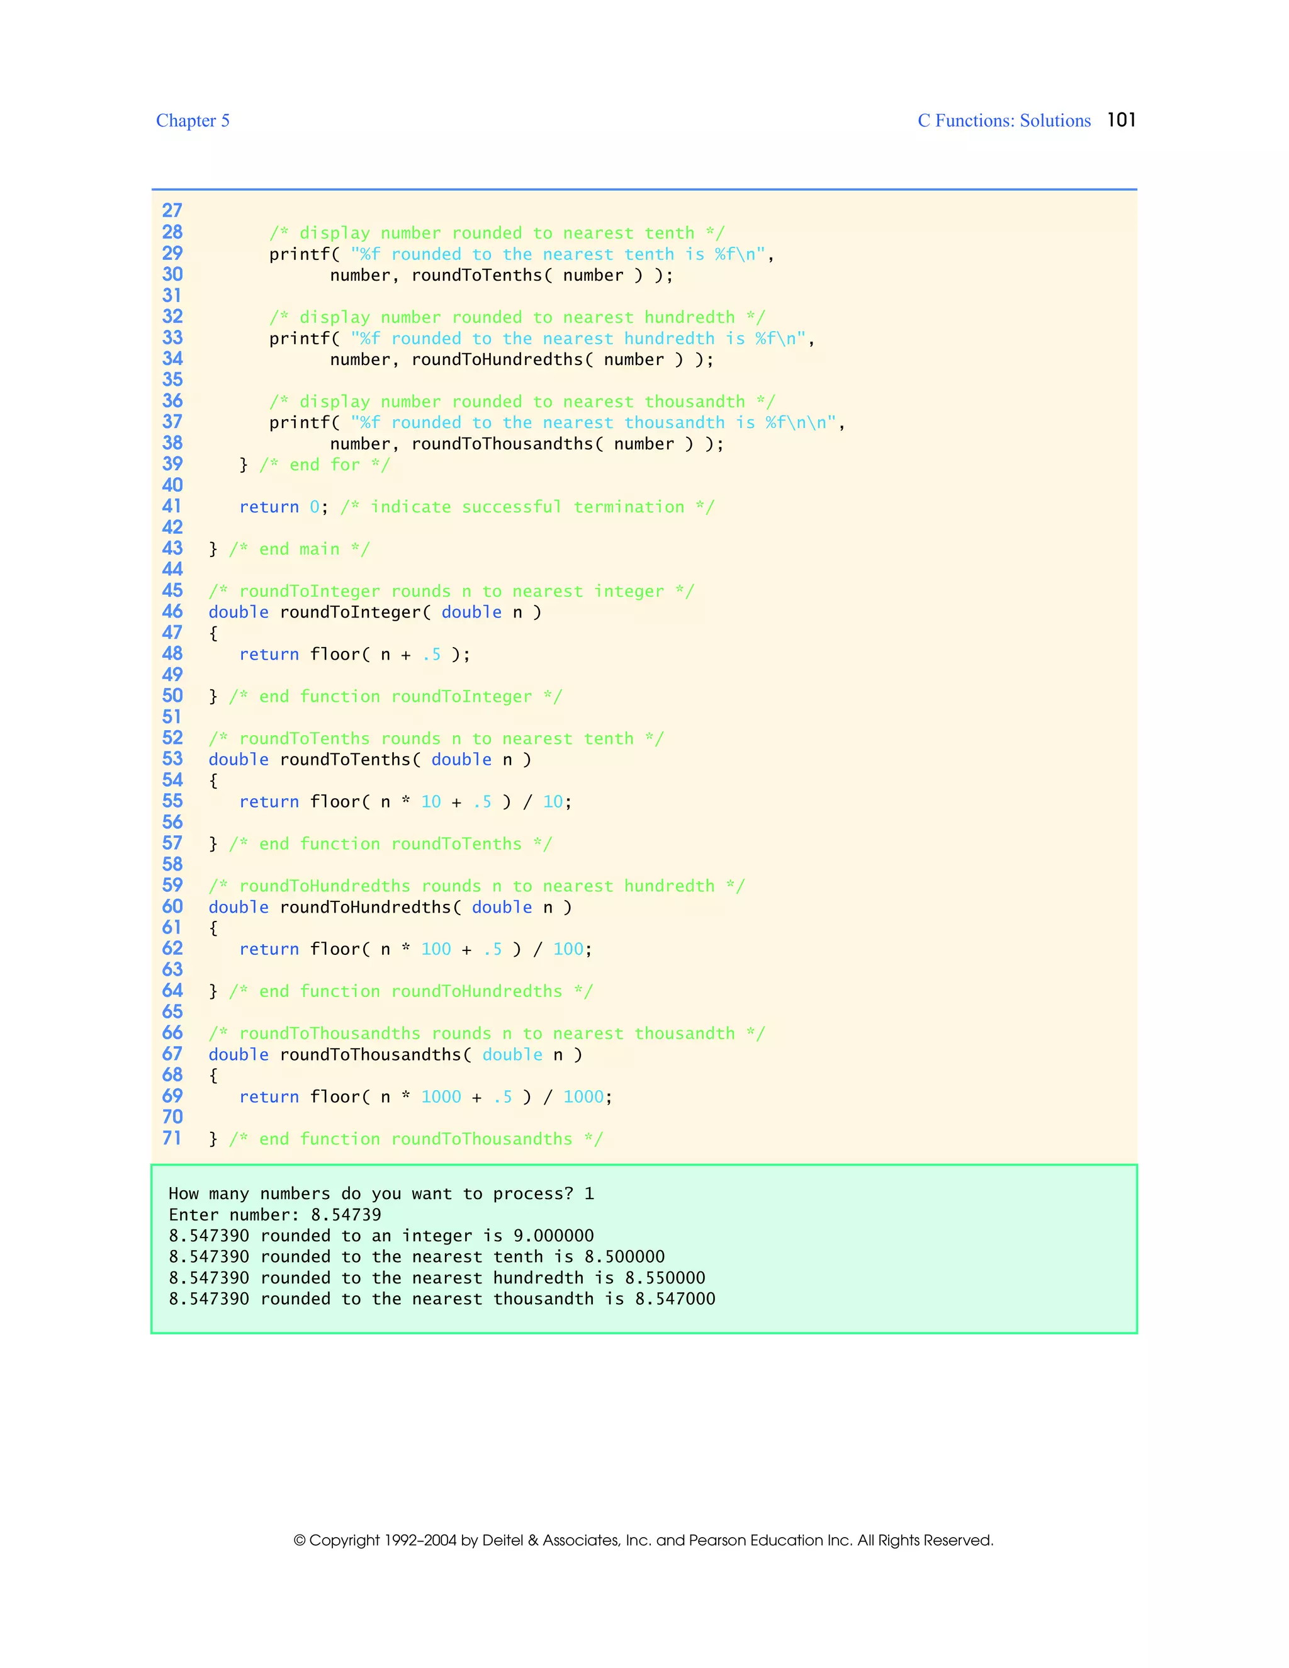Click output 'nearest thousandth is 8.547000'
Screen dimensions: 1289x1668
[x=563, y=1299]
